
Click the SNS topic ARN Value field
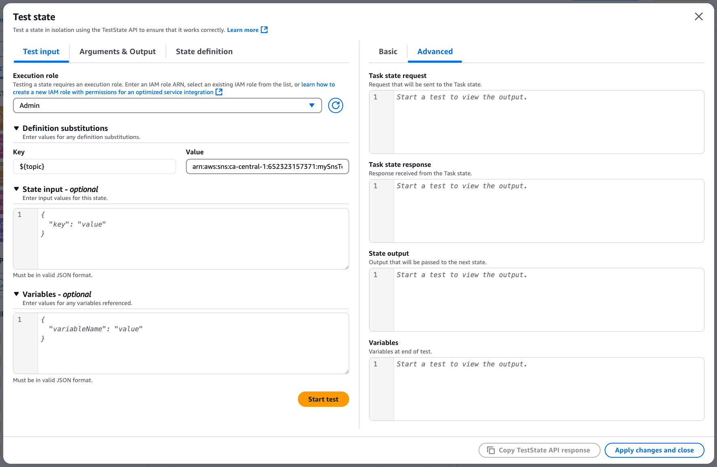[267, 166]
